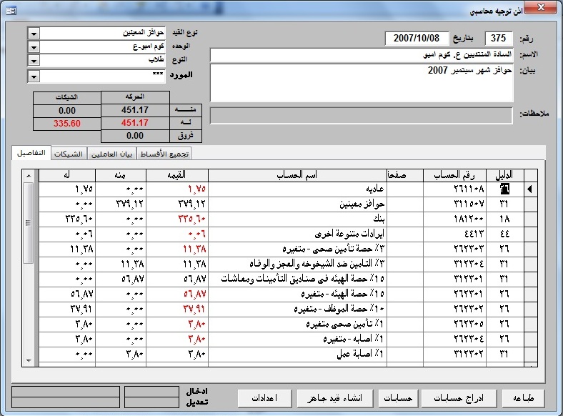Click the scrollbar up arrow in details grid
The image size is (563, 416).
(x=29, y=176)
